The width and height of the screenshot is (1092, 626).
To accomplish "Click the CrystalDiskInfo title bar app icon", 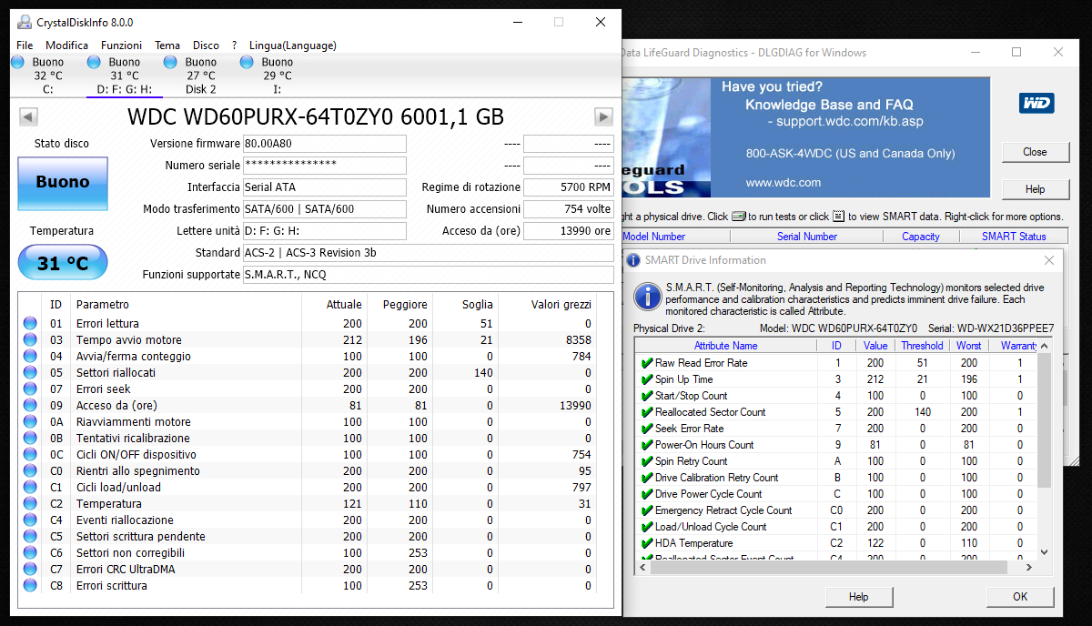I will 25,22.
